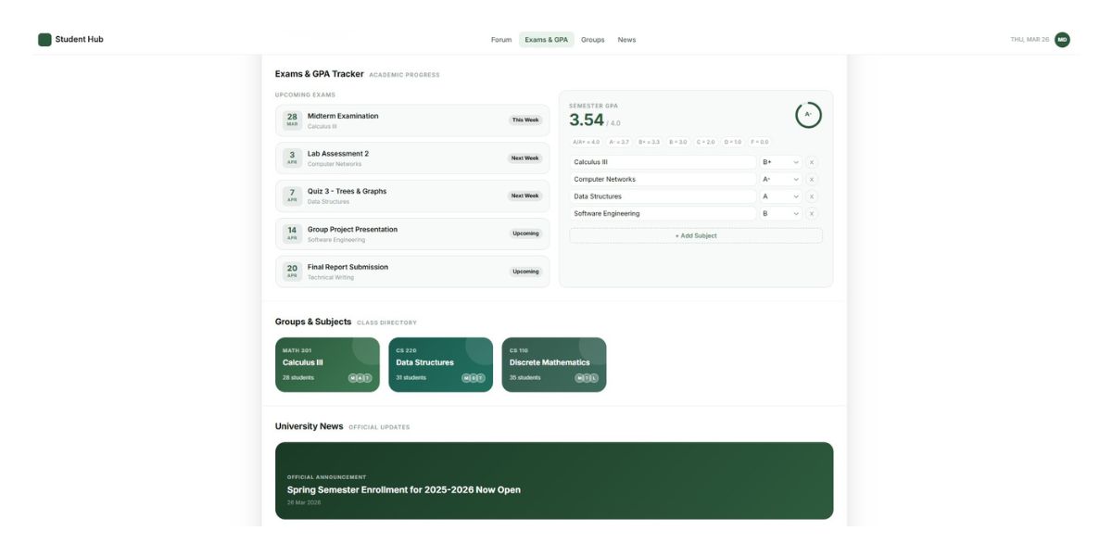This screenshot has width=1112, height=556.
Task: Click the Add Subject button
Action: (695, 234)
